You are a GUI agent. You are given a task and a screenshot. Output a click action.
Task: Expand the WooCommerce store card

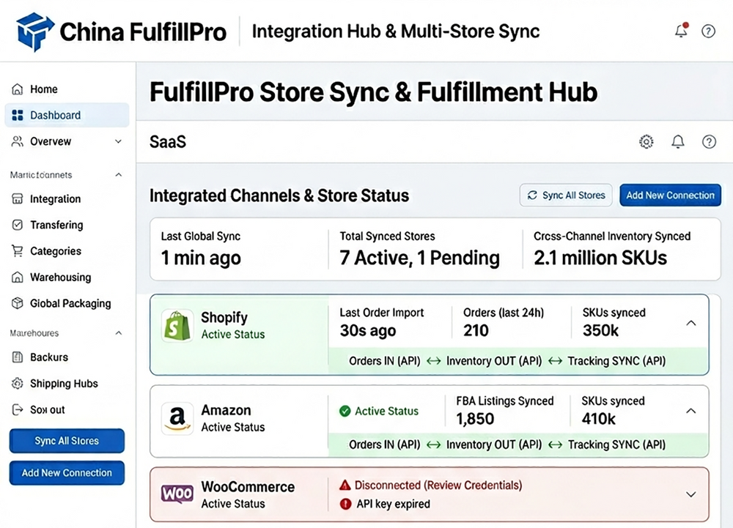691,494
